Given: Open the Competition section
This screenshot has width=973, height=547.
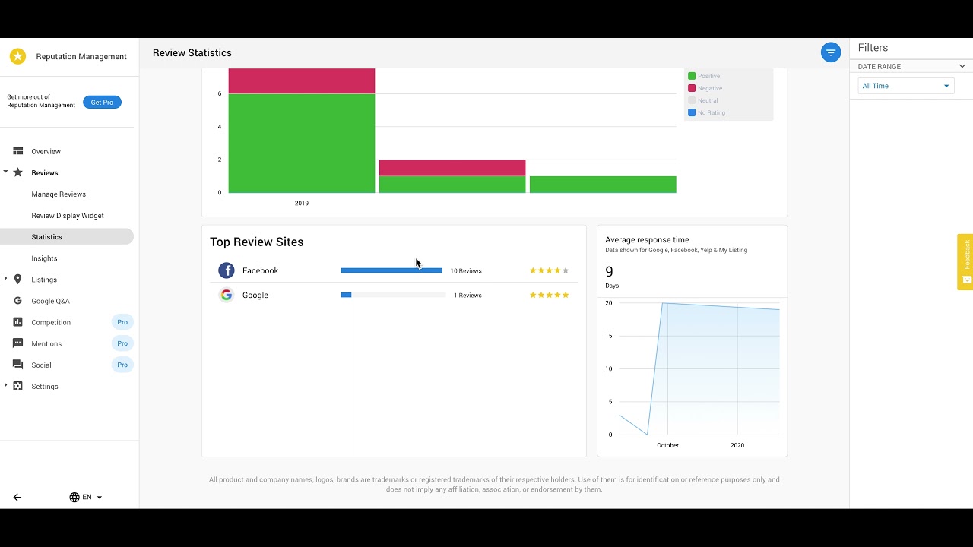Looking at the screenshot, I should (51, 322).
